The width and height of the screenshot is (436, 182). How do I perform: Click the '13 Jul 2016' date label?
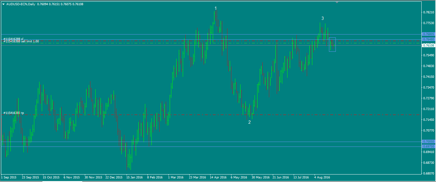301,177
